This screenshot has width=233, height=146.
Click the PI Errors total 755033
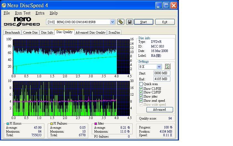tap(36, 135)
